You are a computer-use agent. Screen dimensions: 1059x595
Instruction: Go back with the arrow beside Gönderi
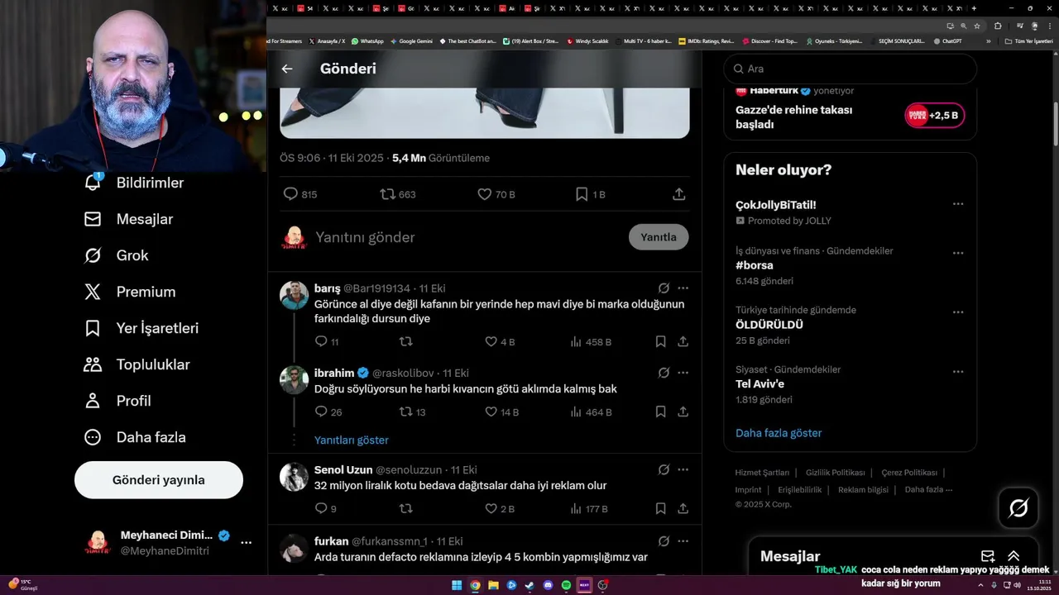tap(287, 69)
